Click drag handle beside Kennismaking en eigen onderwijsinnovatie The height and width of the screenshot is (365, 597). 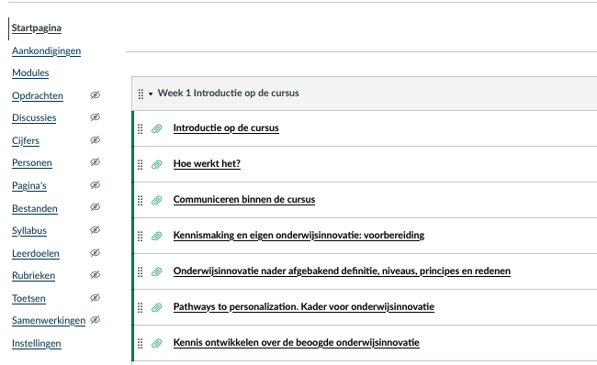[141, 236]
